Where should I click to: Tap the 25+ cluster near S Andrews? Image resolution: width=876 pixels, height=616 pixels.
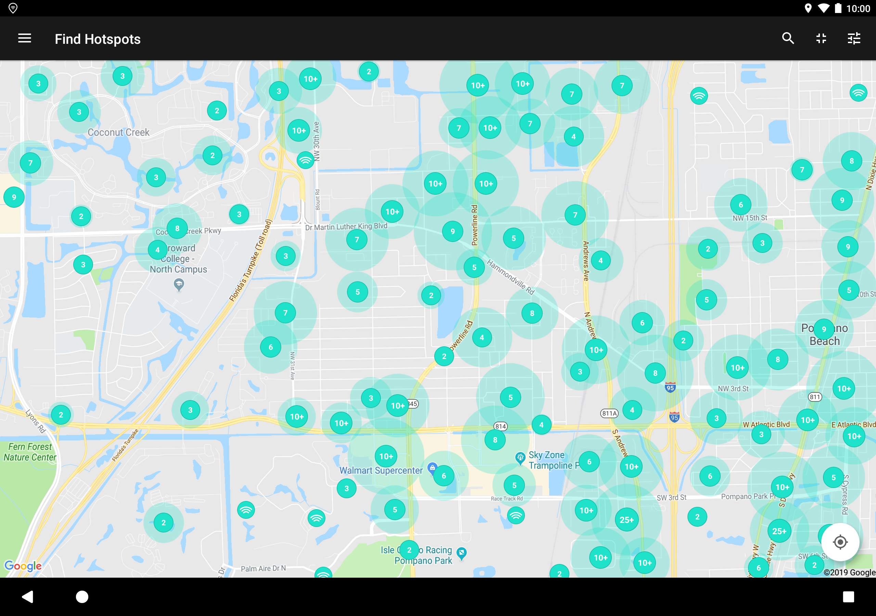coord(627,520)
